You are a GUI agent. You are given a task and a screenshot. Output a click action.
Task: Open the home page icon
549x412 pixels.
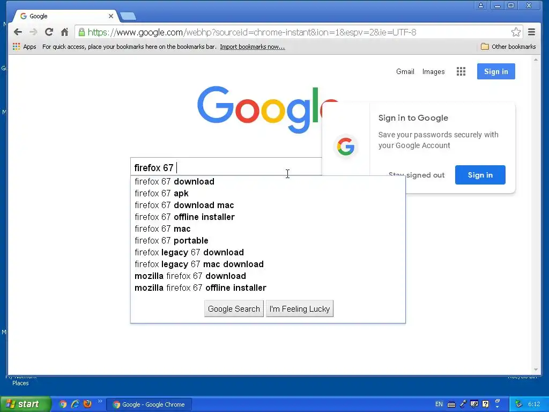[x=64, y=32]
